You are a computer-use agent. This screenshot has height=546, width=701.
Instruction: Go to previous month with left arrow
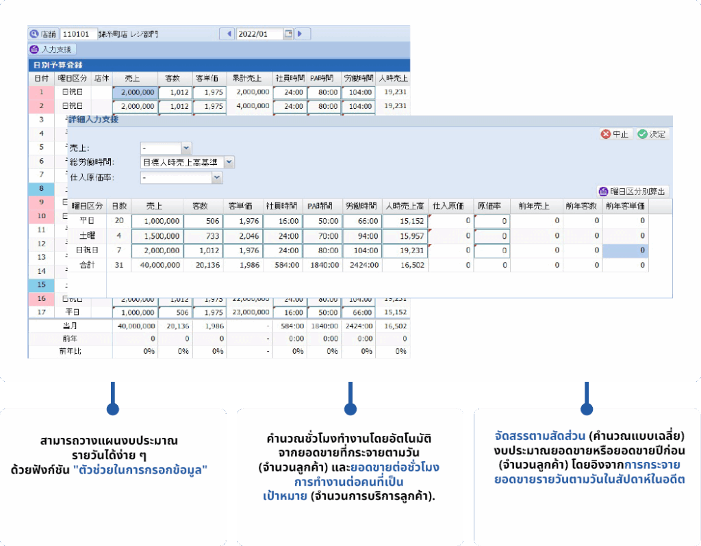tap(227, 34)
